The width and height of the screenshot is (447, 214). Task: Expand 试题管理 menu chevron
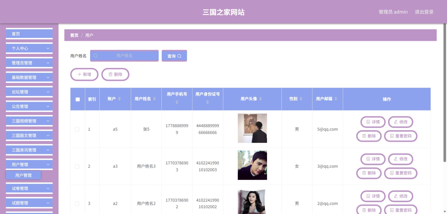[x=48, y=203]
